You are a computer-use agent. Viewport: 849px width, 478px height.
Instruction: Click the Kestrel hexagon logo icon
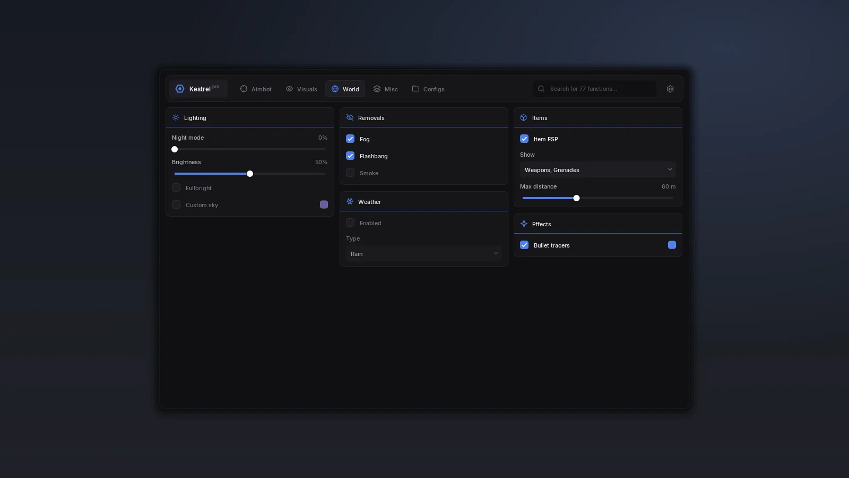click(x=180, y=89)
